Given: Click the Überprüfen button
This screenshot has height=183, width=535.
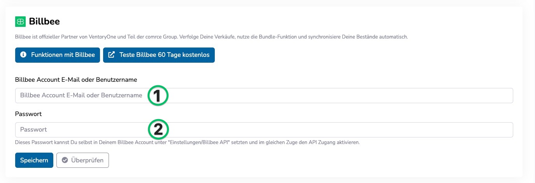Looking at the screenshot, I should pyautogui.click(x=82, y=160).
